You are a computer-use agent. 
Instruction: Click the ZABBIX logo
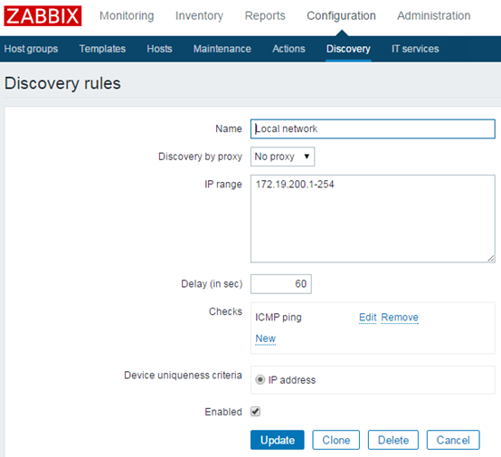click(x=43, y=15)
